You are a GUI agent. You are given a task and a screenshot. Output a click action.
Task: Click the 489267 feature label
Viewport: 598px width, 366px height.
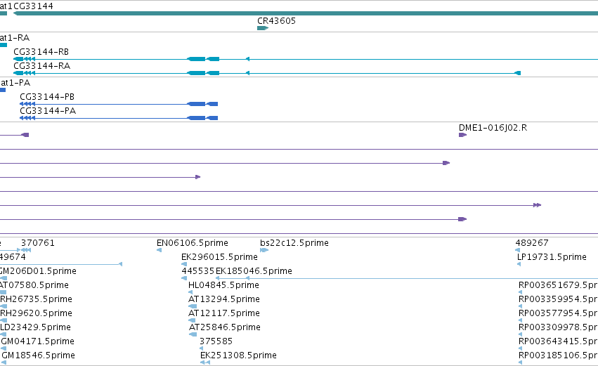[x=532, y=243]
